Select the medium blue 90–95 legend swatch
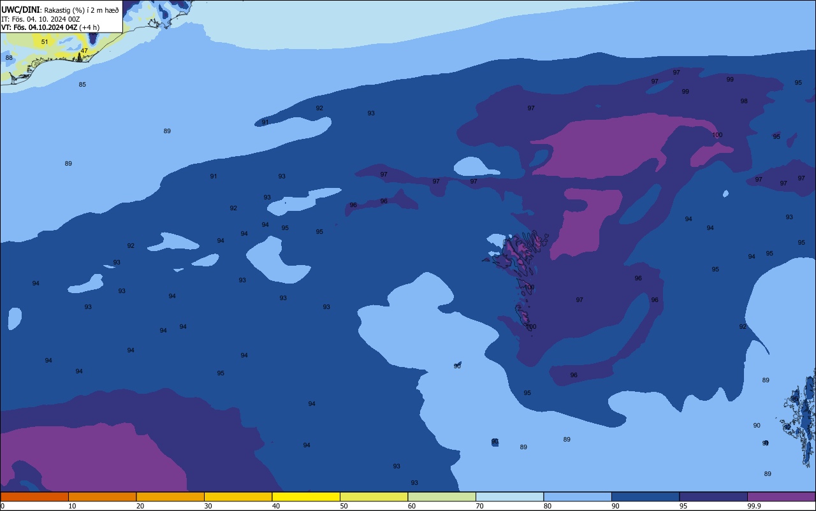The height and width of the screenshot is (511, 816). pyautogui.click(x=645, y=496)
